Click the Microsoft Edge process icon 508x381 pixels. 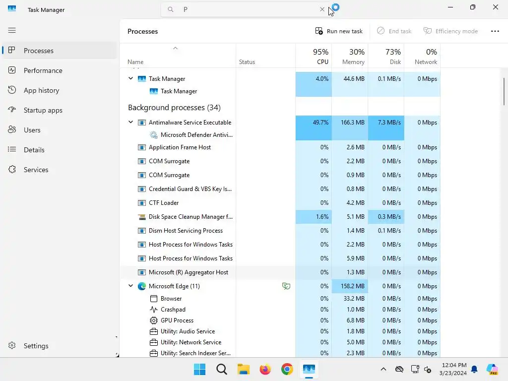pyautogui.click(x=141, y=286)
